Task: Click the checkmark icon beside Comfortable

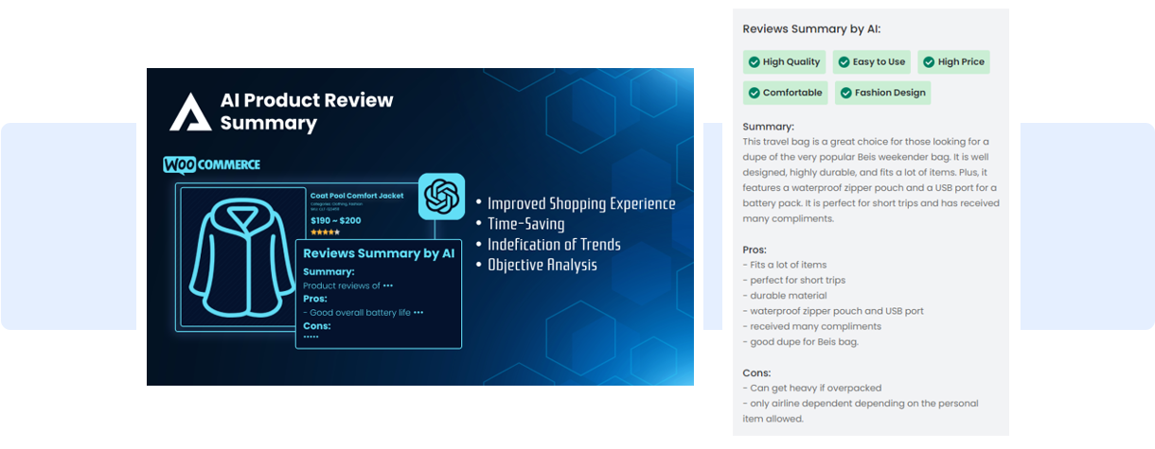Action: (x=755, y=93)
